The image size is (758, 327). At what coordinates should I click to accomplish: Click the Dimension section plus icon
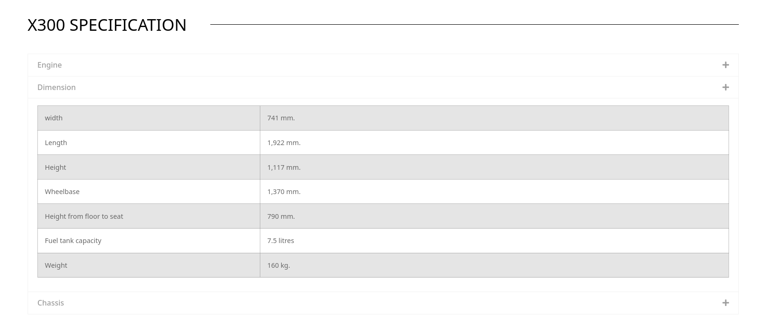pyautogui.click(x=725, y=87)
